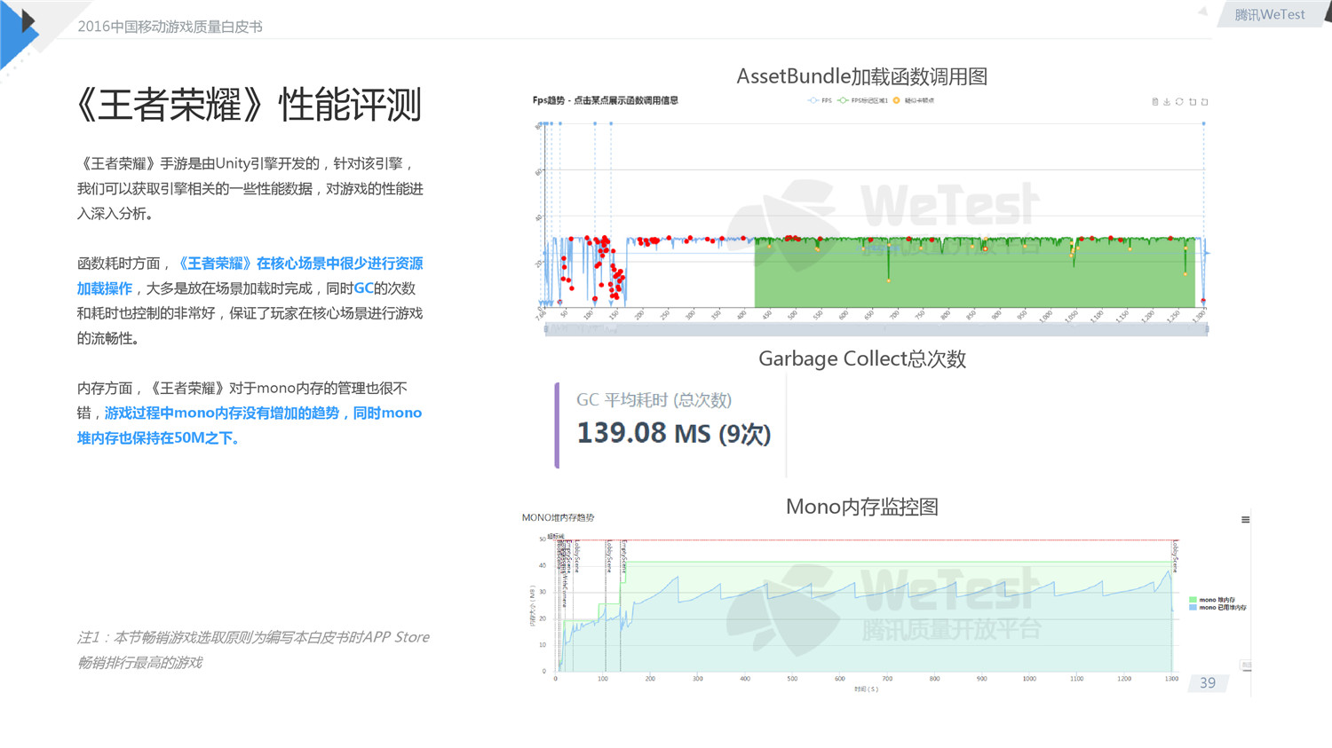Screen dimensions: 1332x748
Task: Toggle the green mono 堆内存 legend entry
Action: (1212, 600)
